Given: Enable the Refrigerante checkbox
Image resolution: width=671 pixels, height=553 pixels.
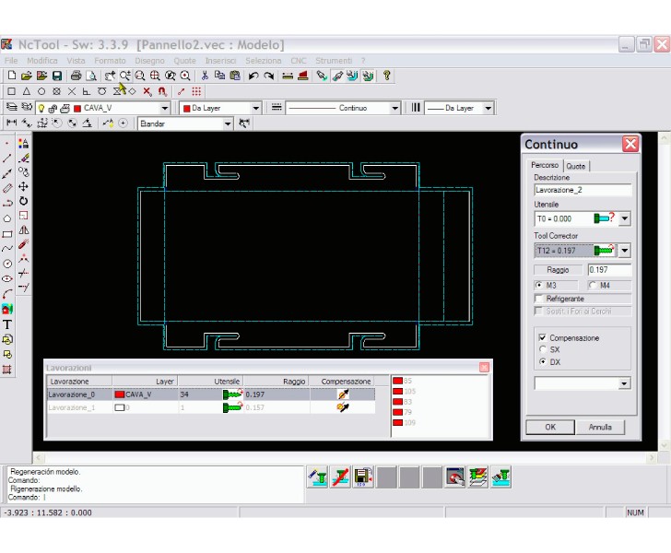Looking at the screenshot, I should (540, 299).
